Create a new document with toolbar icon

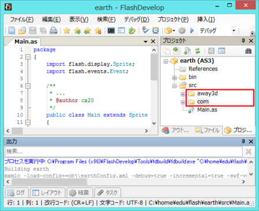[x=12, y=31]
